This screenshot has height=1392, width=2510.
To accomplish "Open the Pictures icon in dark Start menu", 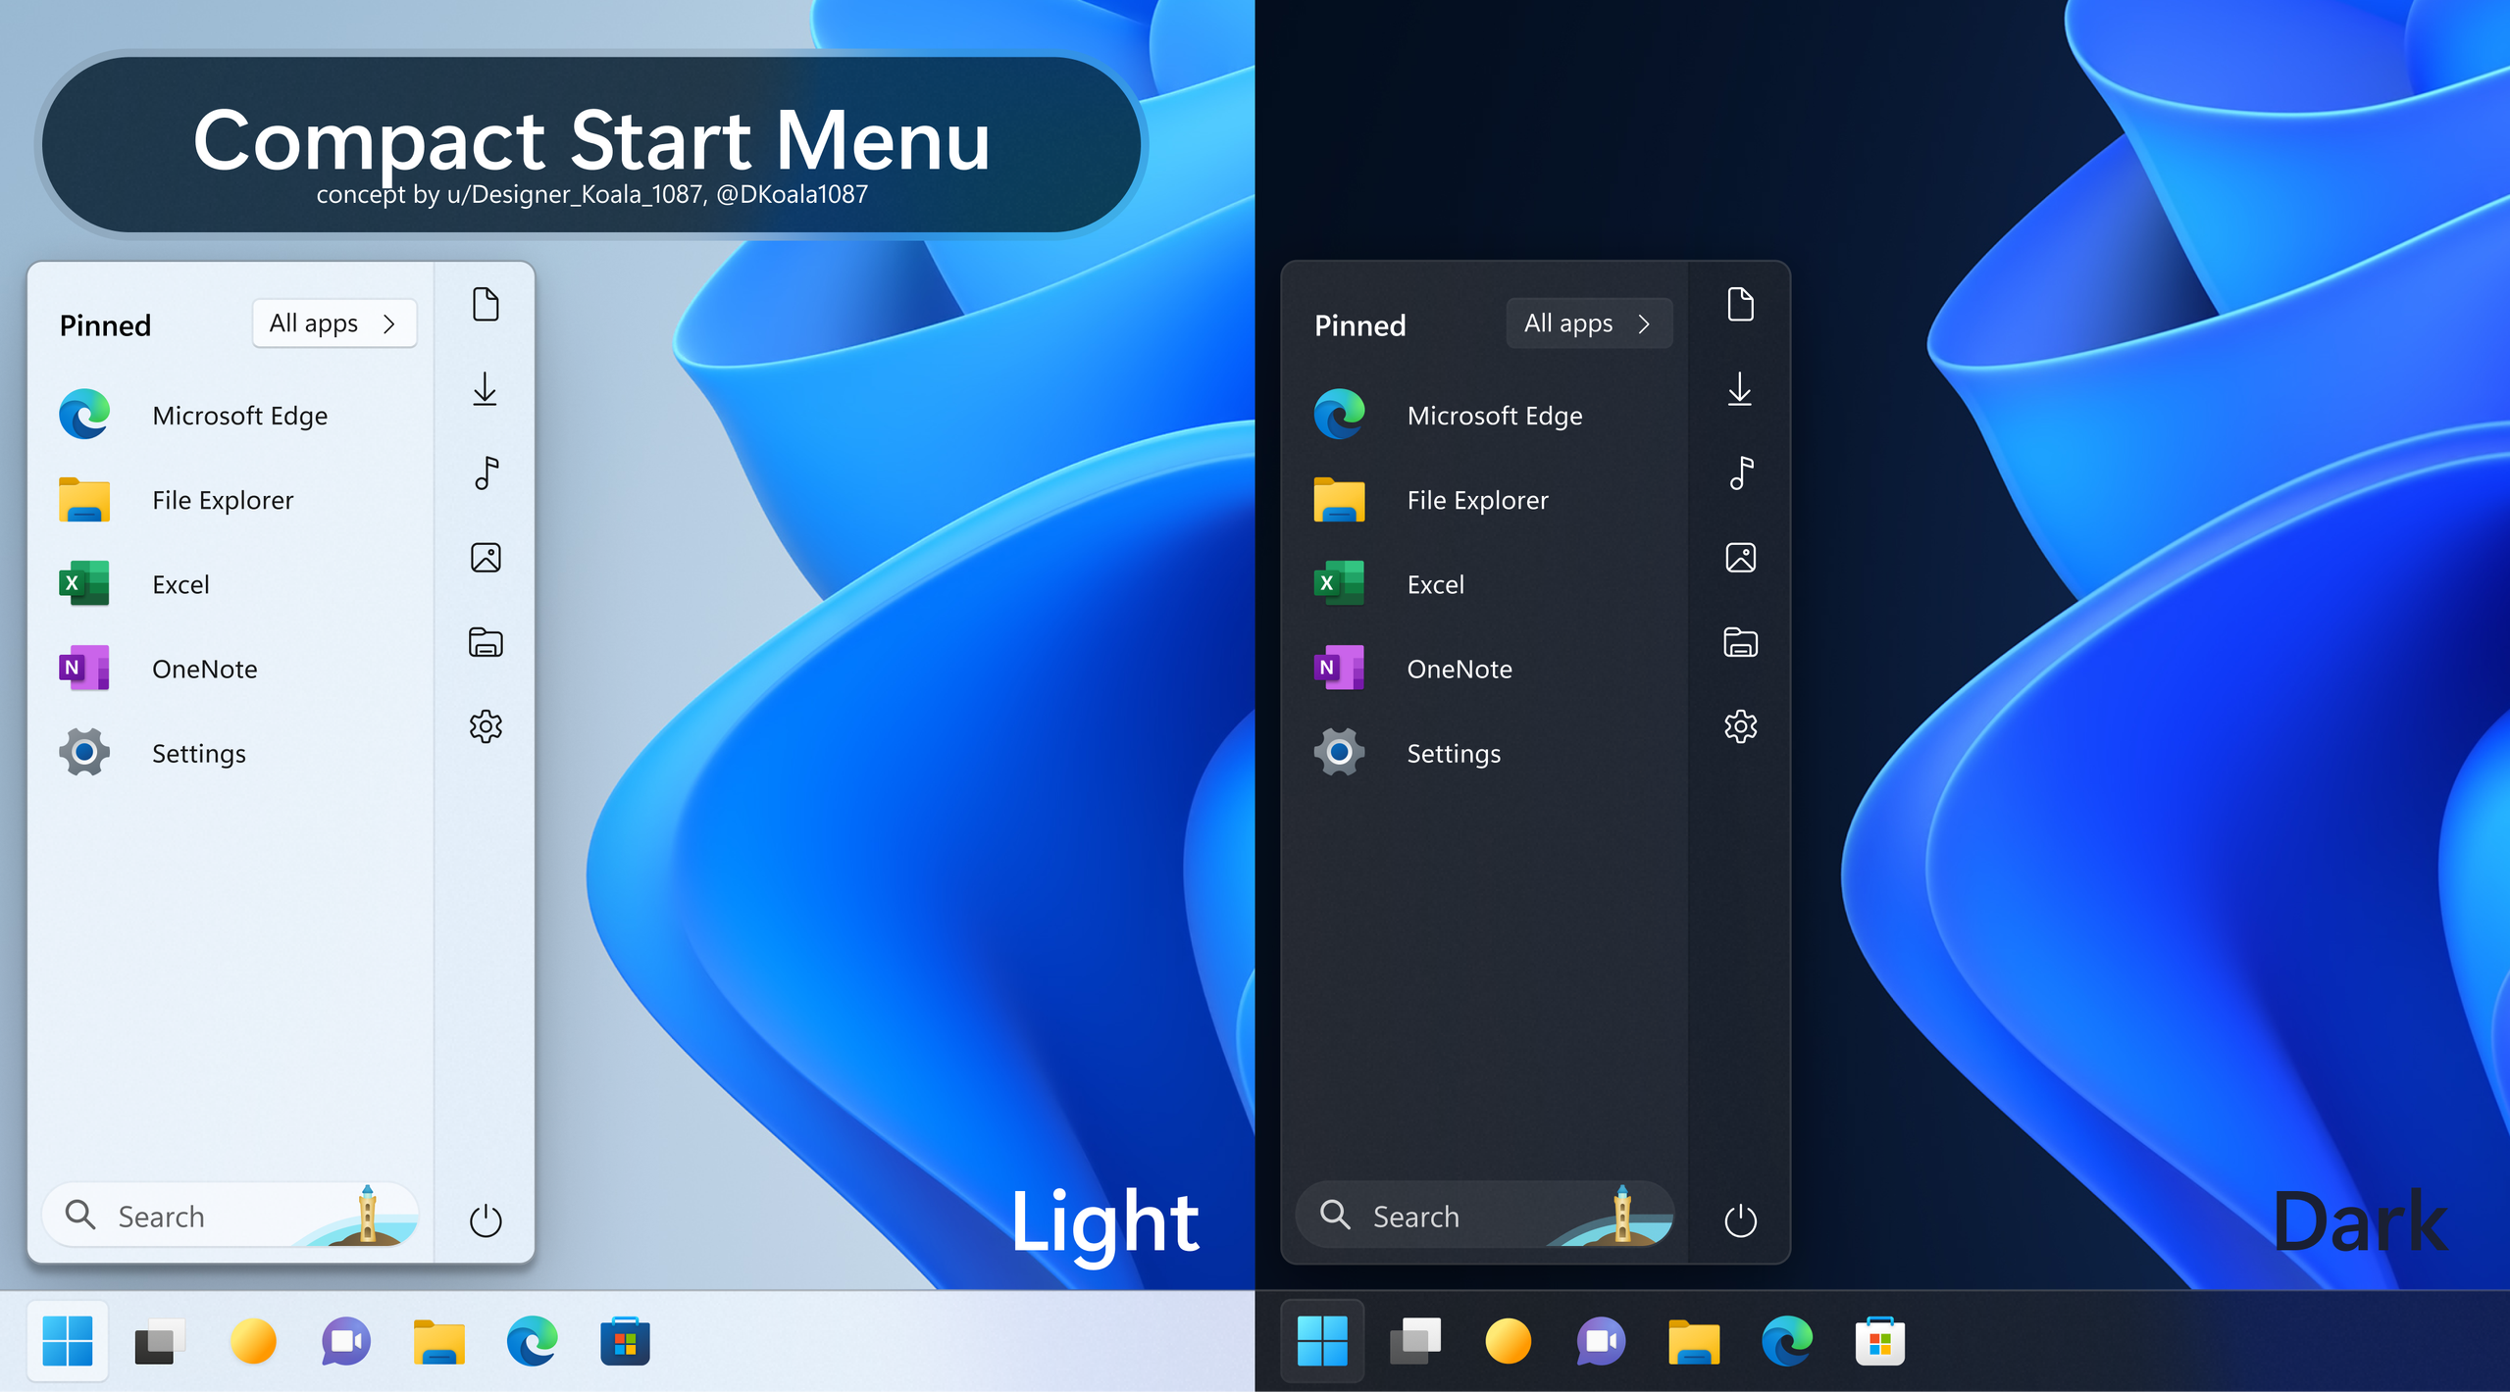I will coord(1741,557).
